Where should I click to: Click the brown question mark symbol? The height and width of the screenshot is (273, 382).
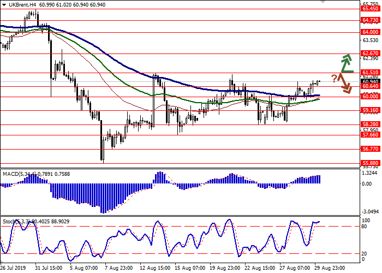point(333,78)
